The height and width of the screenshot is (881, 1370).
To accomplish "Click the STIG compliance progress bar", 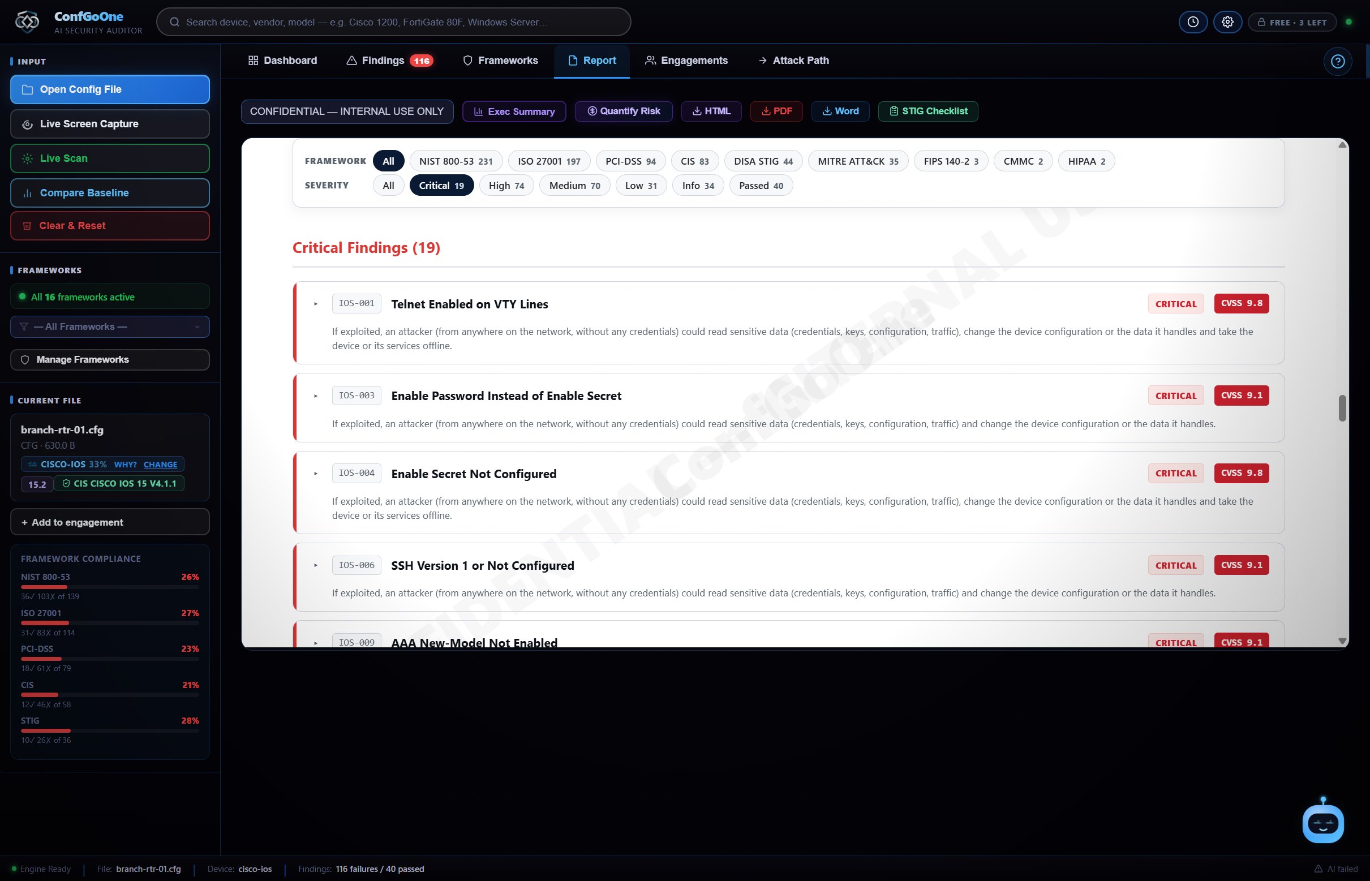I will pos(110,730).
